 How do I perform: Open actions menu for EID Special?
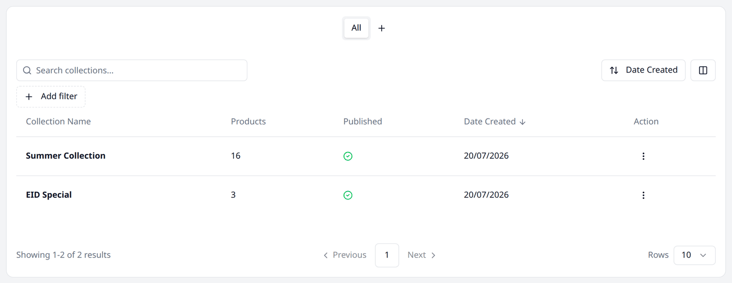(643, 195)
